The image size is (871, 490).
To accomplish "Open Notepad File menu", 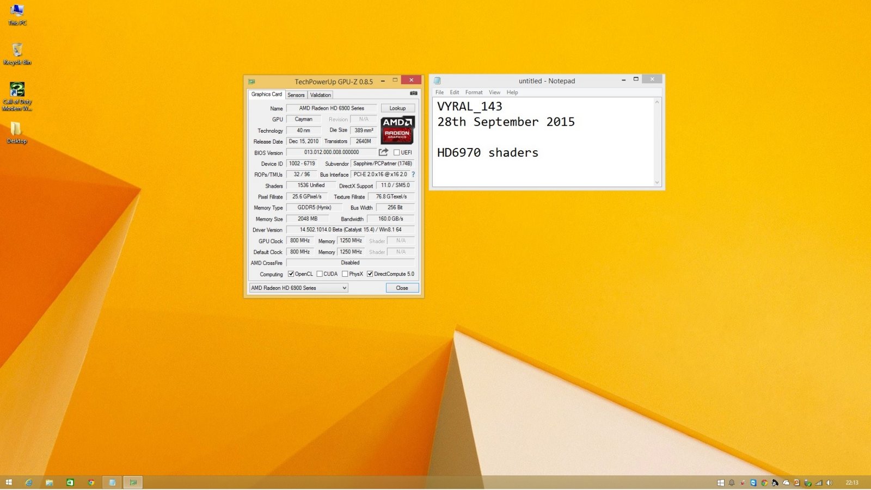I will 439,92.
